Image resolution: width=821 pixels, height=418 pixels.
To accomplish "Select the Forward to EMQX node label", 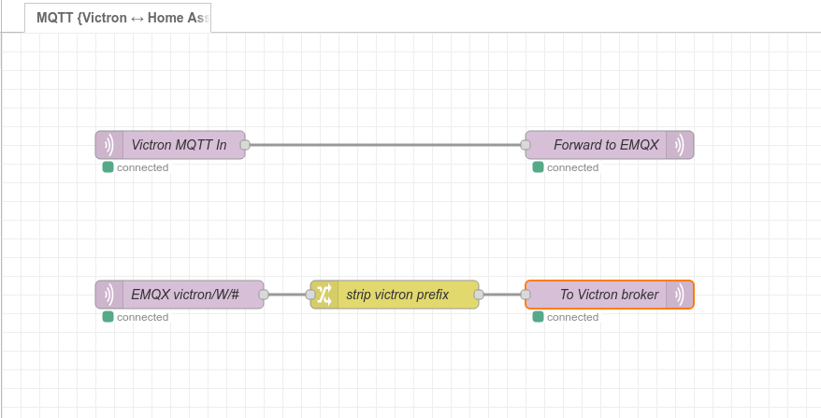I will [x=606, y=145].
